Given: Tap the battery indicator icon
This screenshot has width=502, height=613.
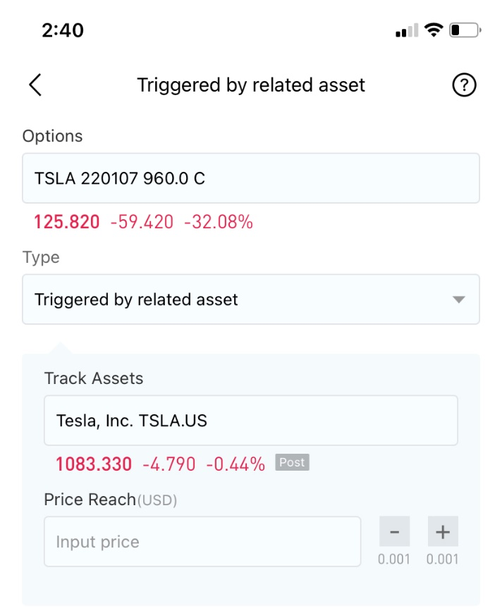Looking at the screenshot, I should (x=465, y=30).
